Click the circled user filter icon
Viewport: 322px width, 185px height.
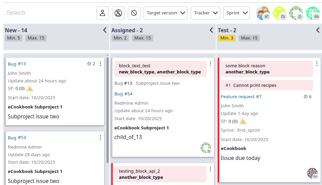[118, 13]
